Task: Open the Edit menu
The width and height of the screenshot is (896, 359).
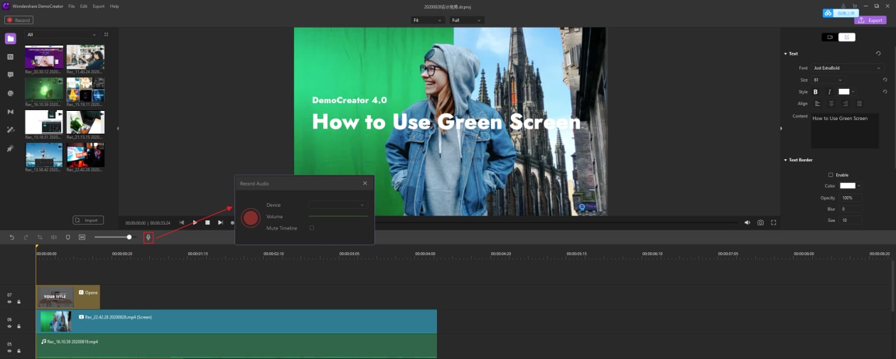Action: coord(84,6)
